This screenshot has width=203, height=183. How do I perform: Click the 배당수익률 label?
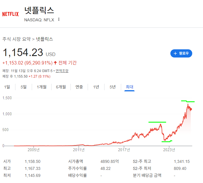tap(77, 175)
